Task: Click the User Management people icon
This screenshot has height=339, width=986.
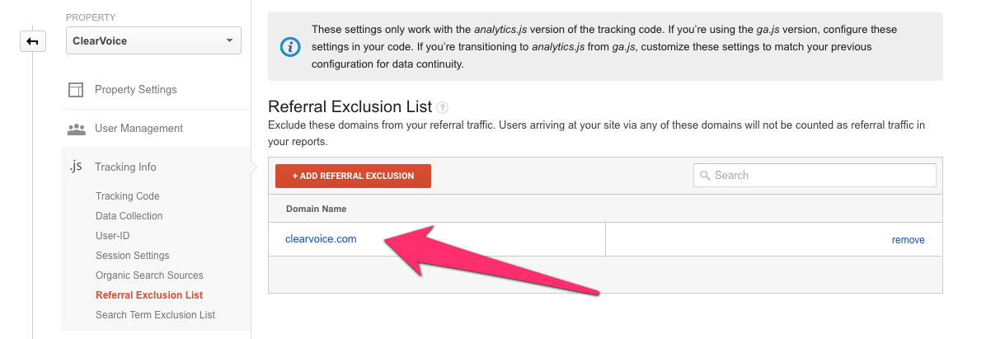Action: tap(76, 129)
